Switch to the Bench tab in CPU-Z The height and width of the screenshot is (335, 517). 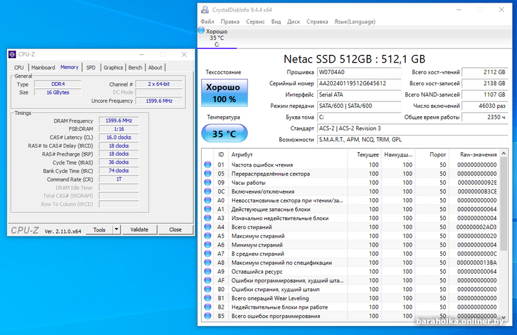135,68
